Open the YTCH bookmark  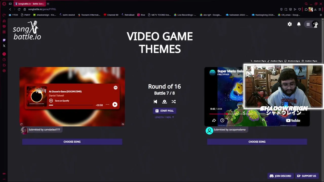point(13,15)
